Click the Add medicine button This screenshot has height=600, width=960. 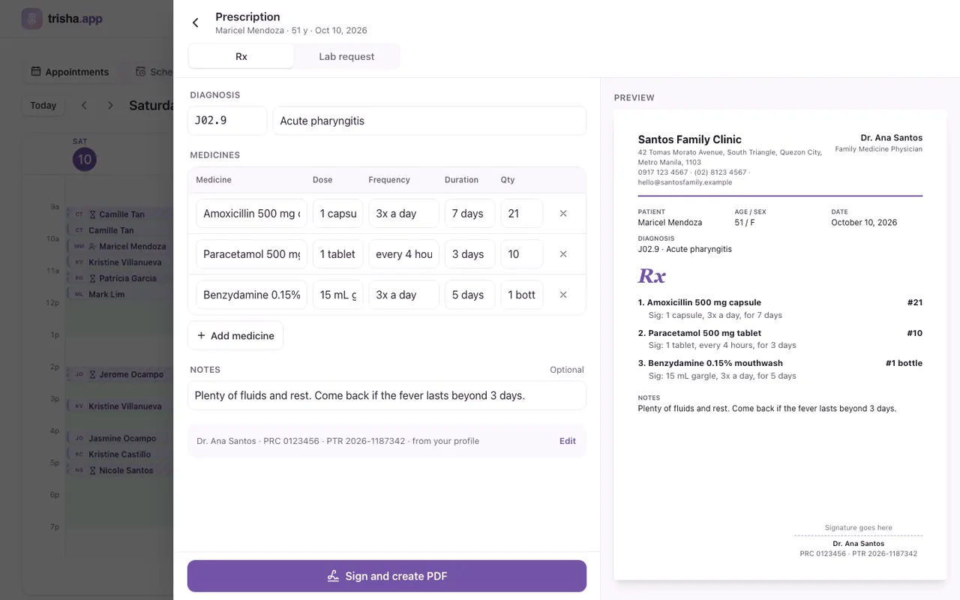pyautogui.click(x=235, y=335)
